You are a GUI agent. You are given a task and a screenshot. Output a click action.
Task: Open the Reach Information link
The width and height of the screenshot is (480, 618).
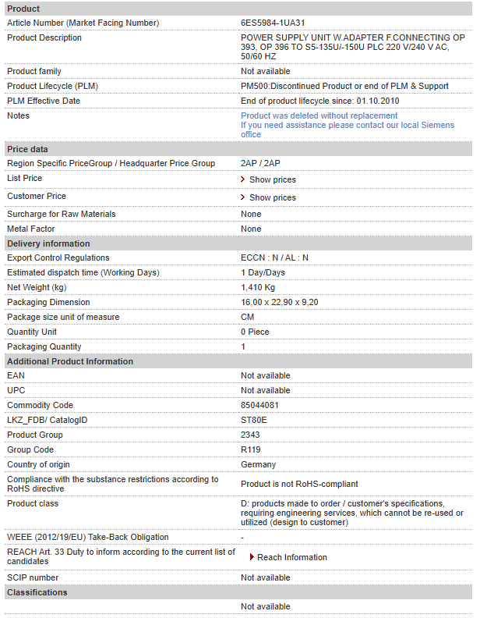[x=292, y=557]
